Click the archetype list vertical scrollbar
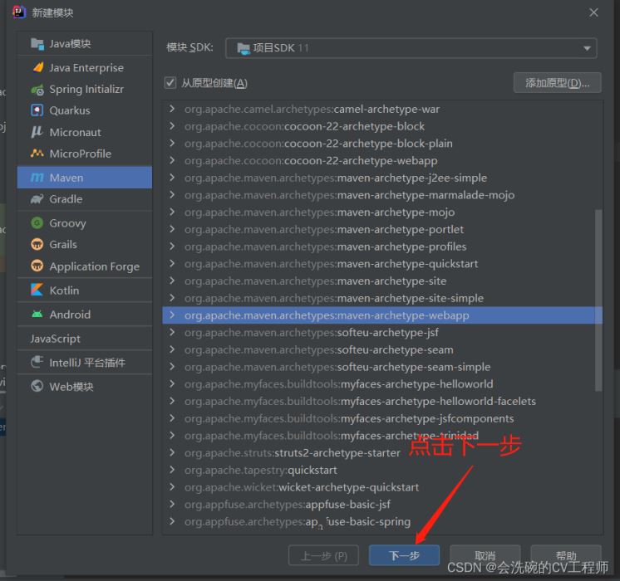Image resolution: width=620 pixels, height=581 pixels. [x=598, y=299]
